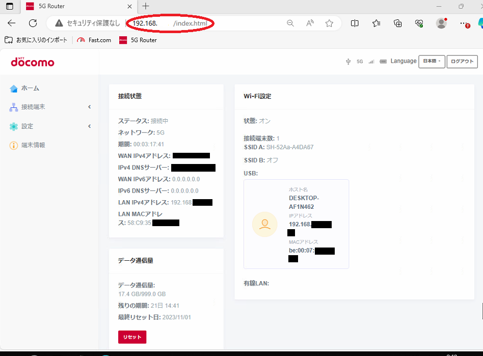483x356 pixels.
Task: Open a new browser tab
Action: (146, 7)
